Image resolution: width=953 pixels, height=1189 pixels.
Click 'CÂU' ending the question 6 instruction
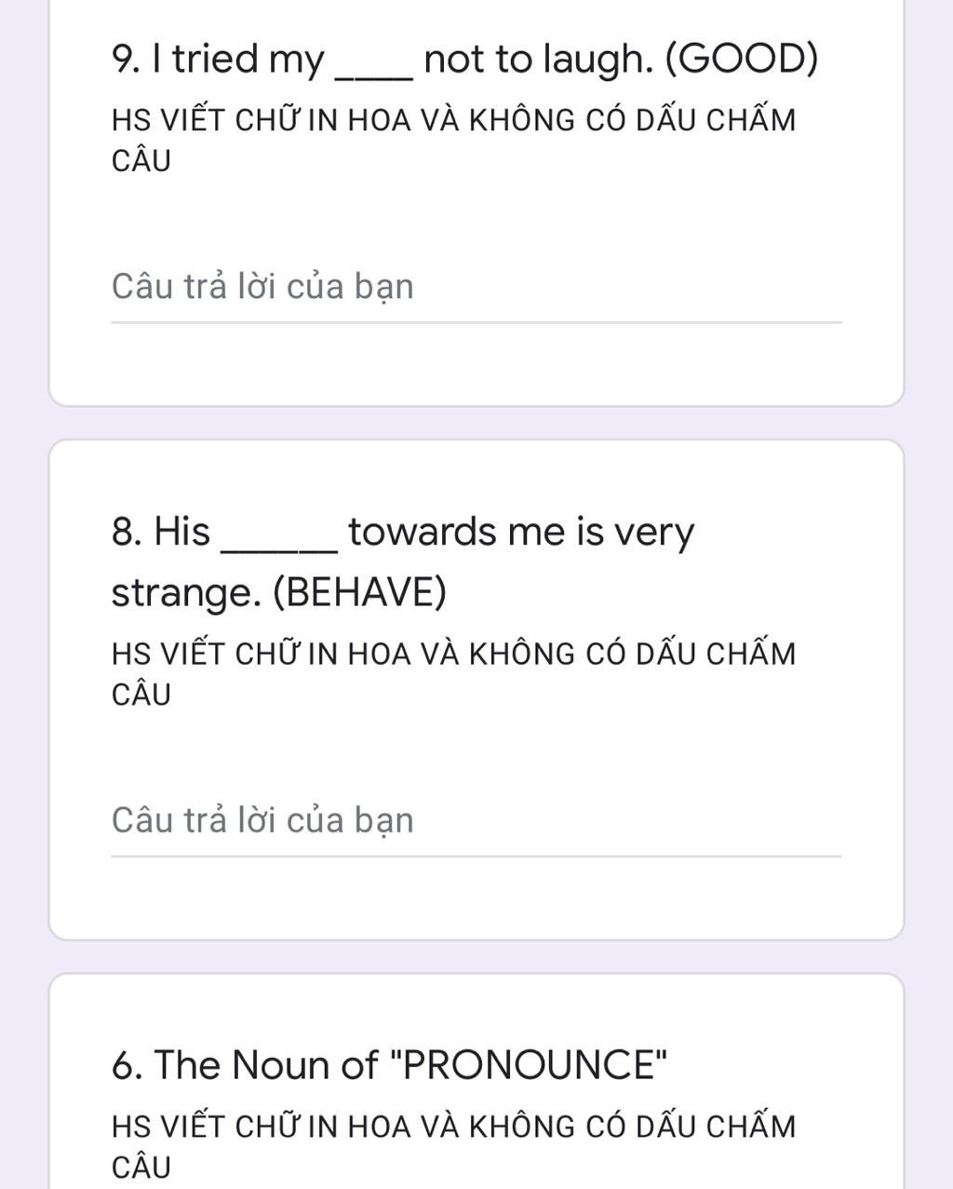pyautogui.click(x=141, y=1167)
